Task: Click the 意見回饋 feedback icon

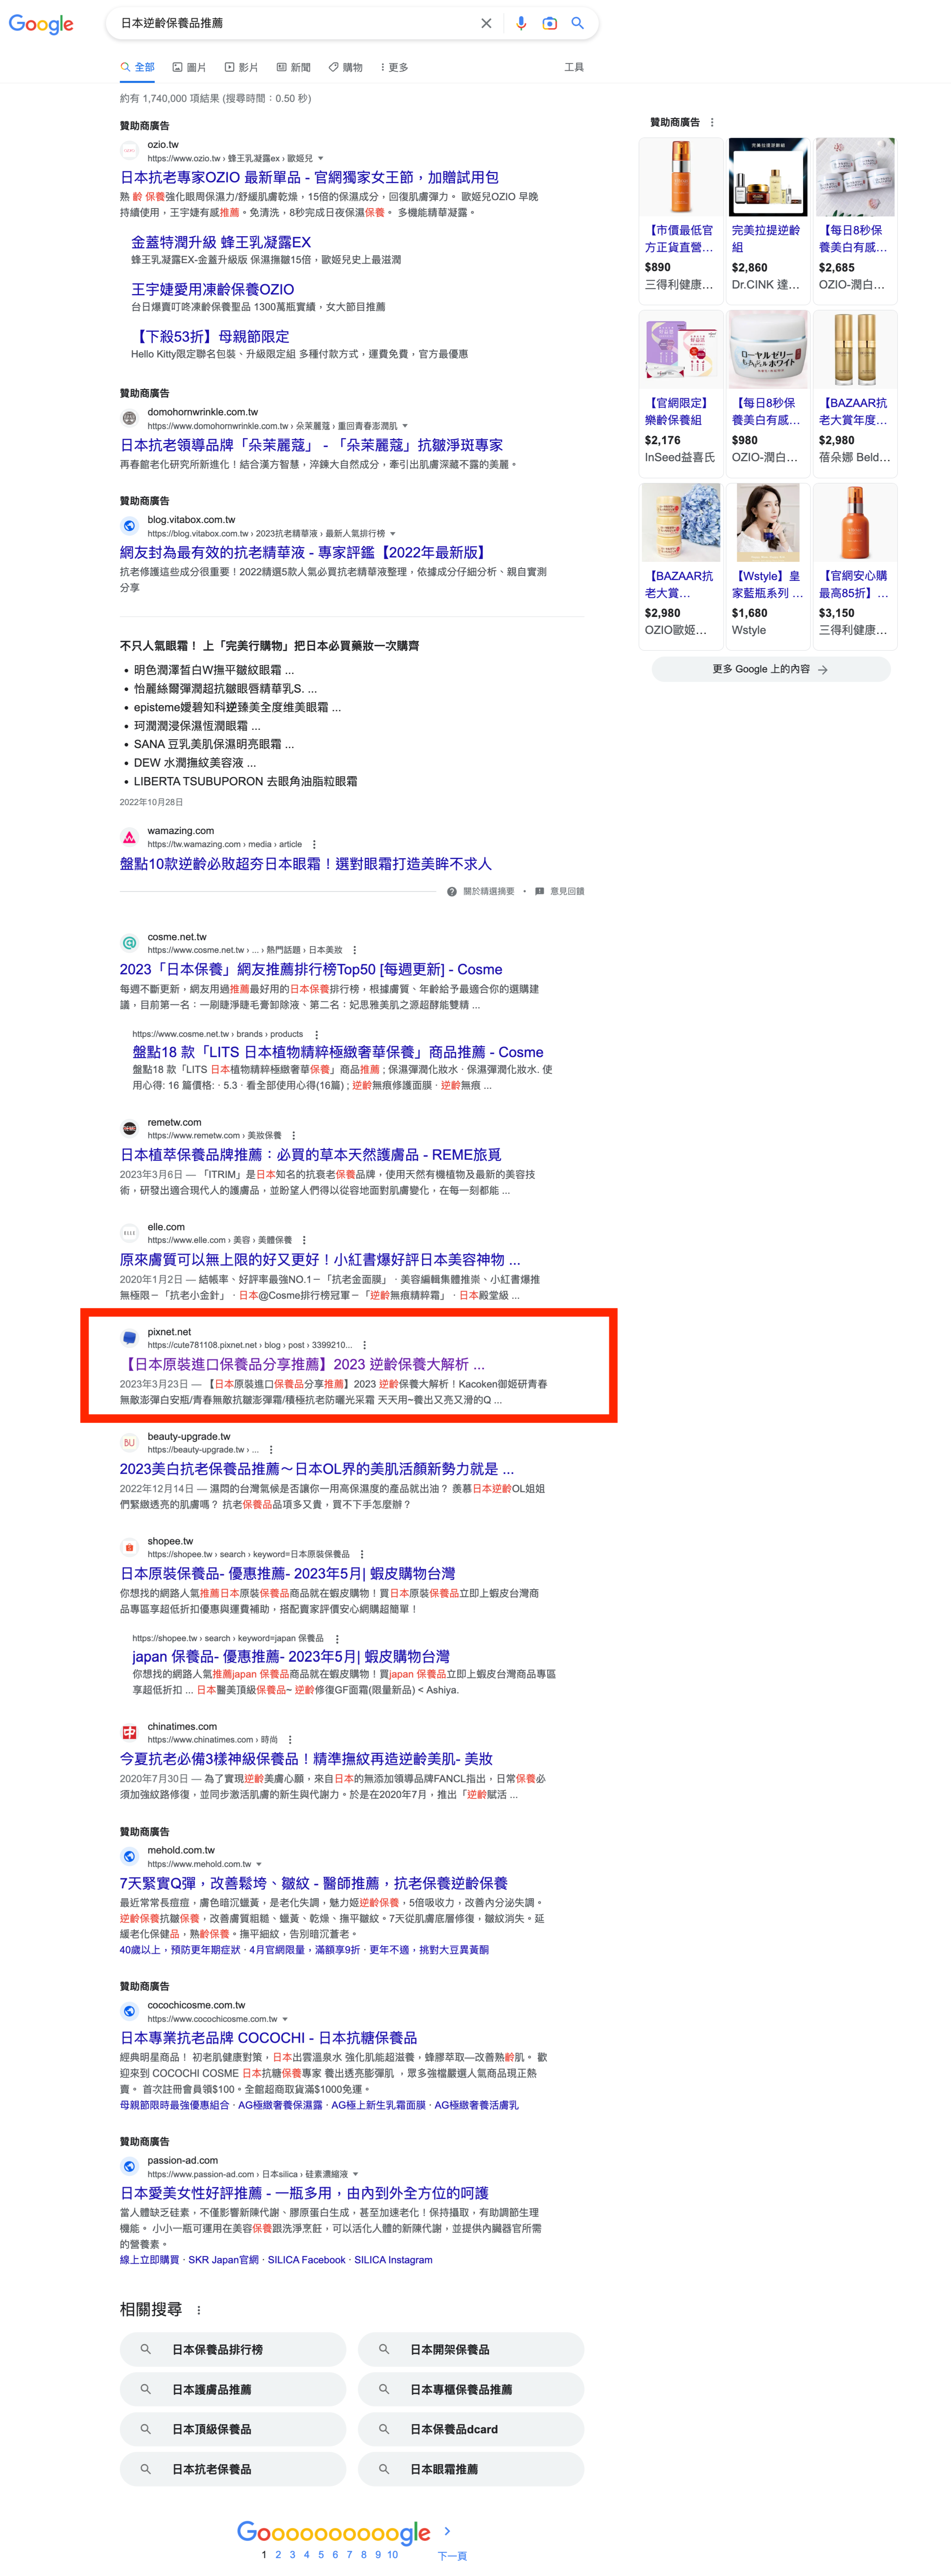Action: pyautogui.click(x=540, y=891)
